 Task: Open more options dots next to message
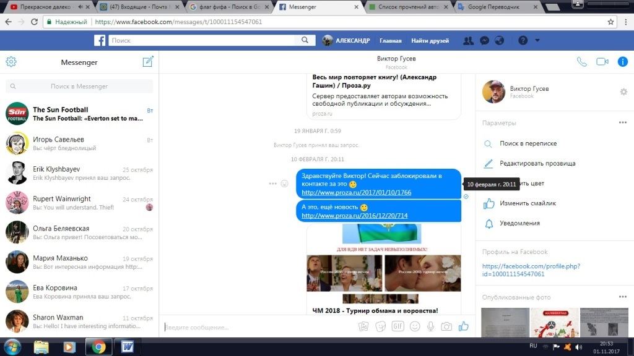(x=273, y=184)
